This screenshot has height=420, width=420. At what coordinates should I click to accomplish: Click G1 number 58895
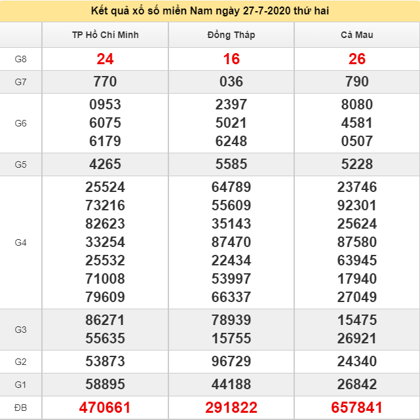[105, 384]
